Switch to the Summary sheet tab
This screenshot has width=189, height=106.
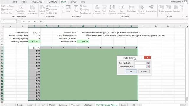[63, 105]
